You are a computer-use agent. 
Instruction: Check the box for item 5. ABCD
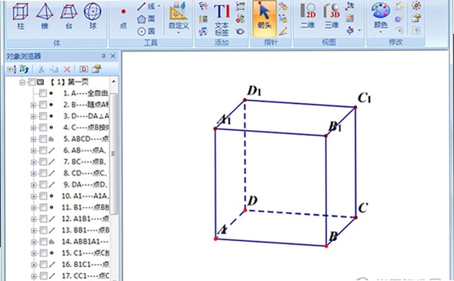(x=43, y=139)
